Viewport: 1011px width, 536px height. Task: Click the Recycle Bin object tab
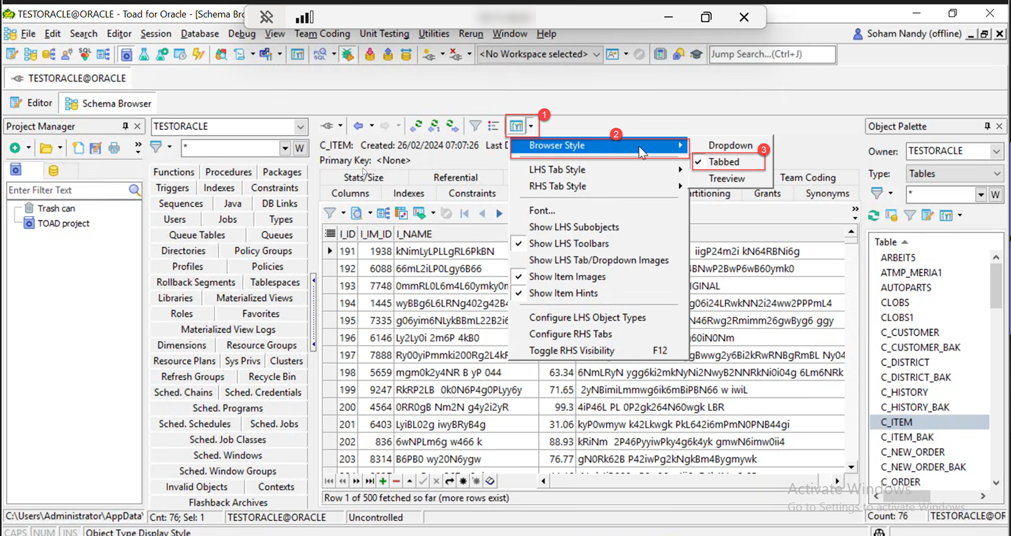272,376
